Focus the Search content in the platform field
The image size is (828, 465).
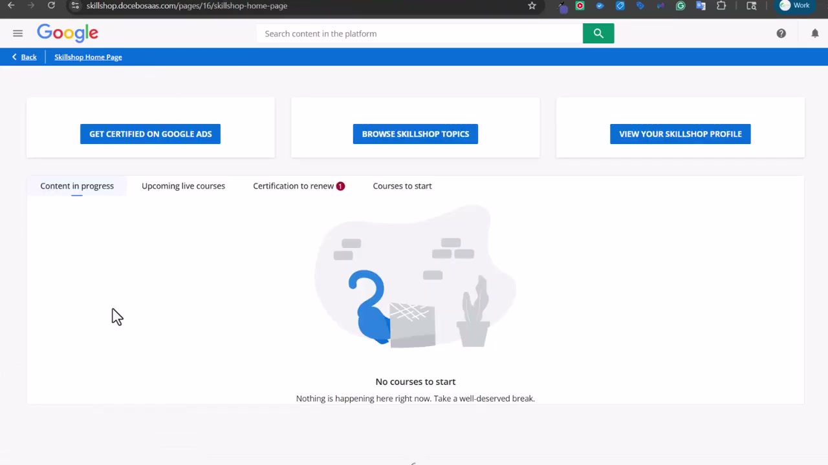click(420, 34)
